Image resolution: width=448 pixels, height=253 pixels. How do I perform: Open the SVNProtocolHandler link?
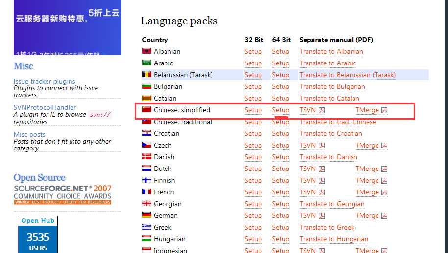(45, 107)
